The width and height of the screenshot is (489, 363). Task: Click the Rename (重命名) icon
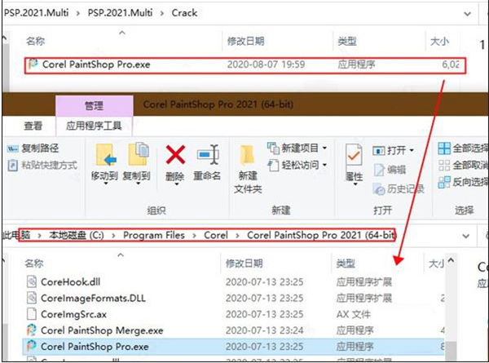(209, 157)
